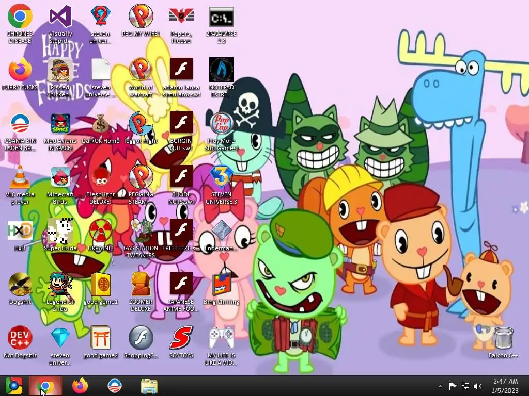Launch Firefox from the taskbar
Screen dimensions: 529x396
[x=80, y=386]
